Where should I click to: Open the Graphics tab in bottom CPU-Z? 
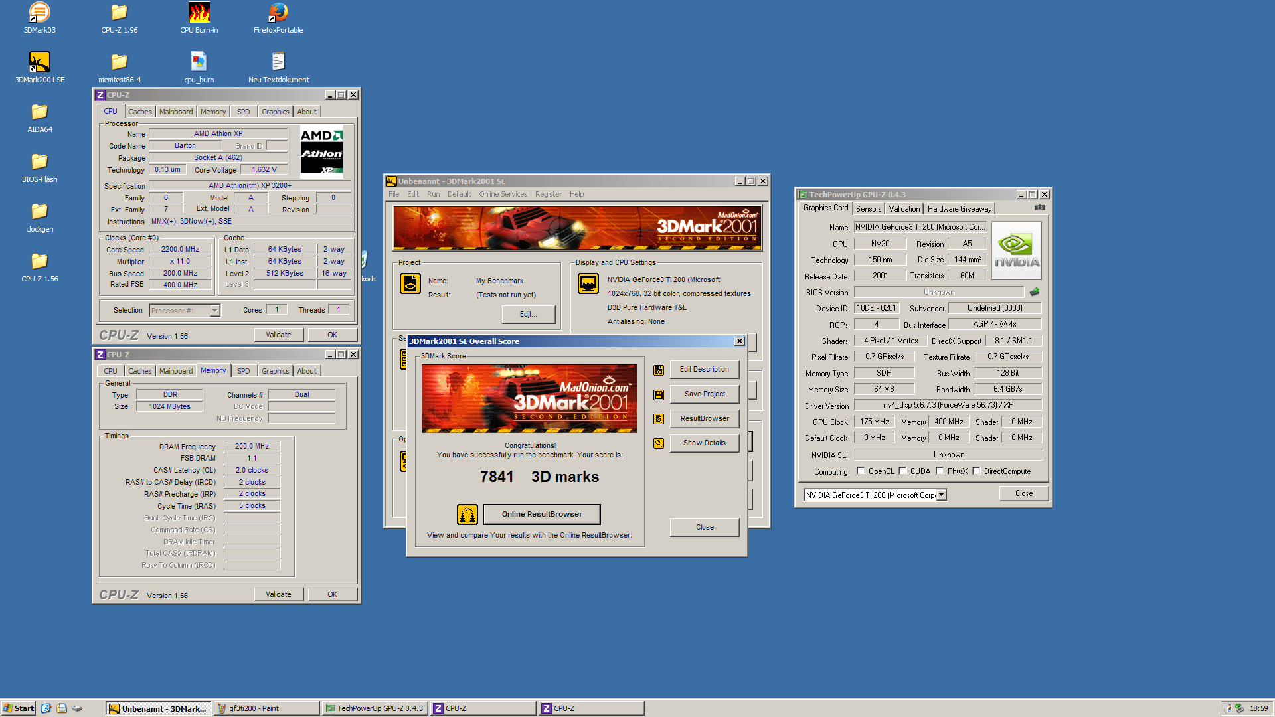click(275, 371)
